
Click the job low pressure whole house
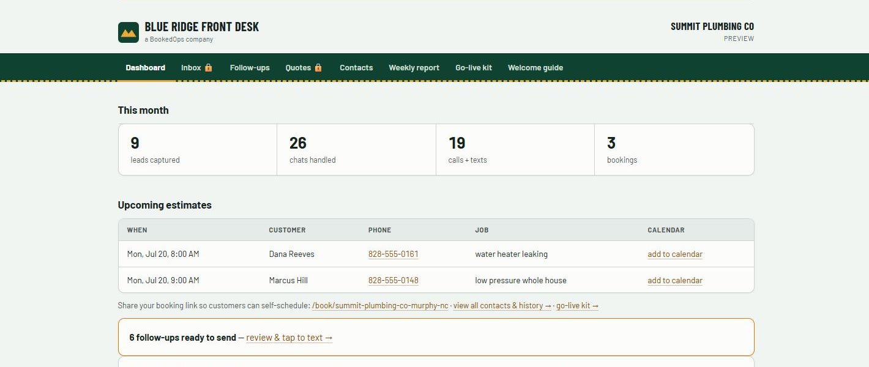coord(521,280)
